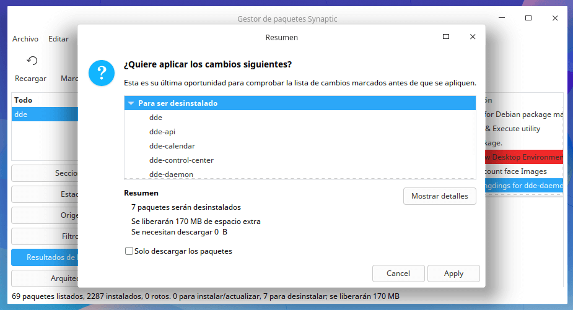Close the Resumen dialog
Image resolution: width=573 pixels, height=310 pixels.
pyautogui.click(x=473, y=37)
